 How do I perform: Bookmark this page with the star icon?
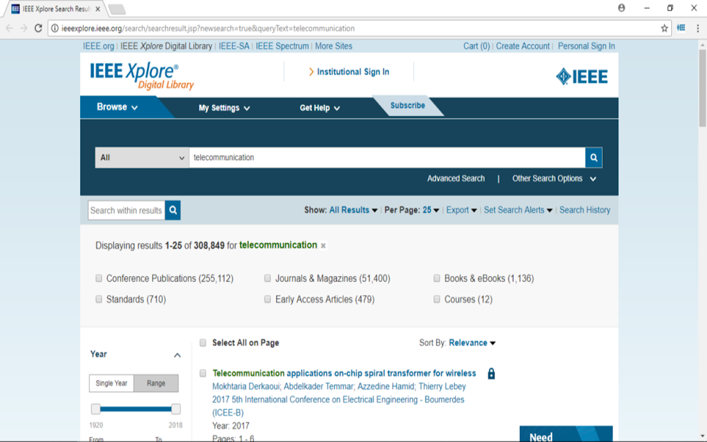click(664, 28)
